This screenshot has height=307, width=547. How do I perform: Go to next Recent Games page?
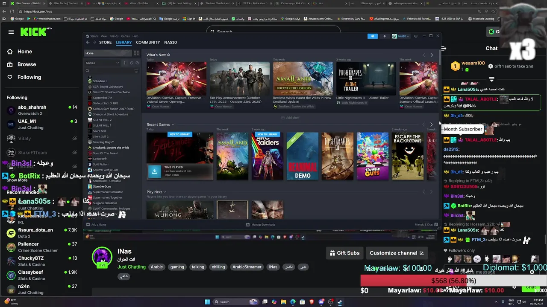pyautogui.click(x=431, y=125)
